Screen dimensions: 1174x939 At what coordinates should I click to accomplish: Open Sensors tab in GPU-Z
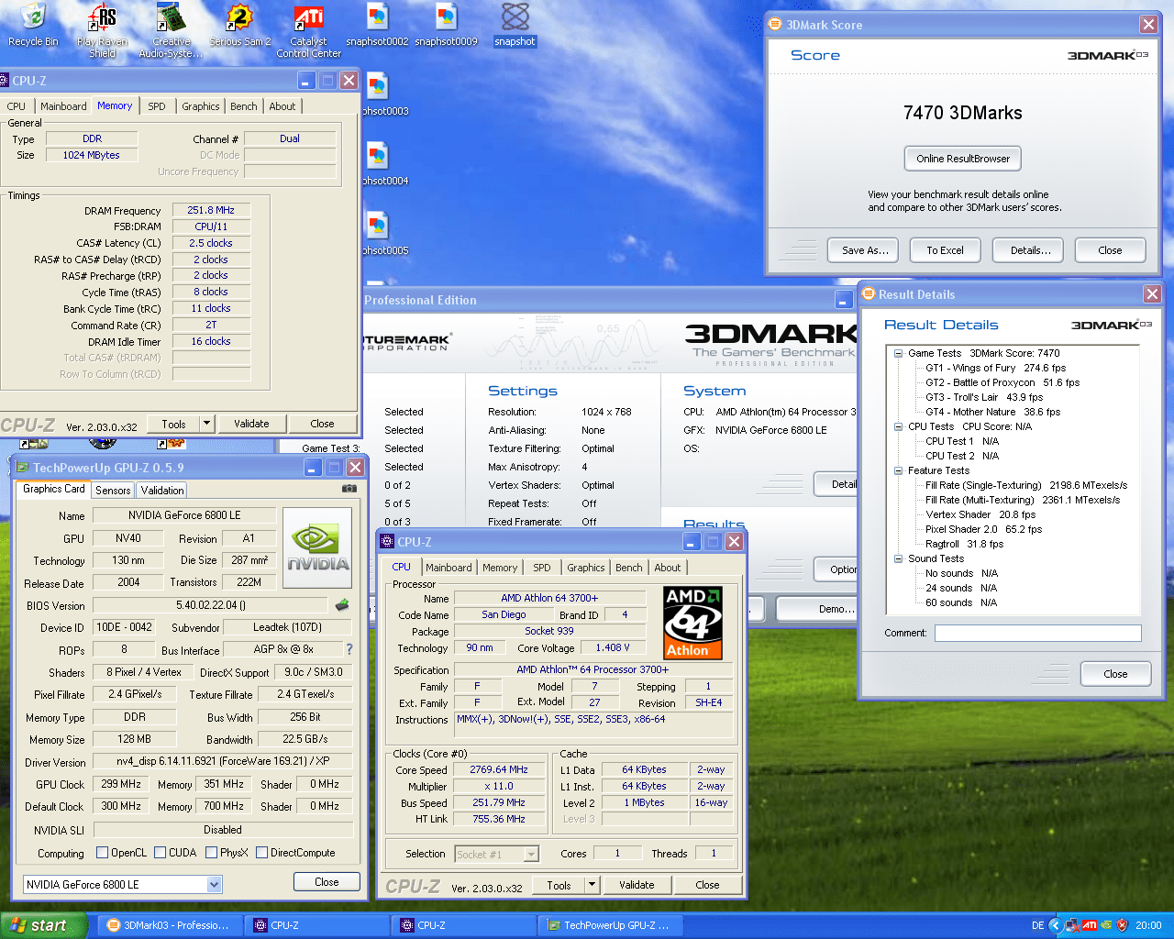point(113,491)
